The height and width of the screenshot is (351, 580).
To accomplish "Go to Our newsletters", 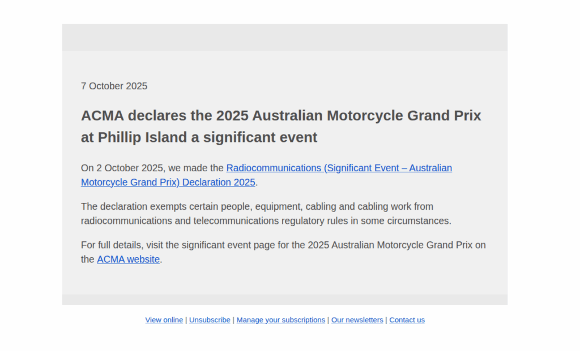I will tap(357, 320).
